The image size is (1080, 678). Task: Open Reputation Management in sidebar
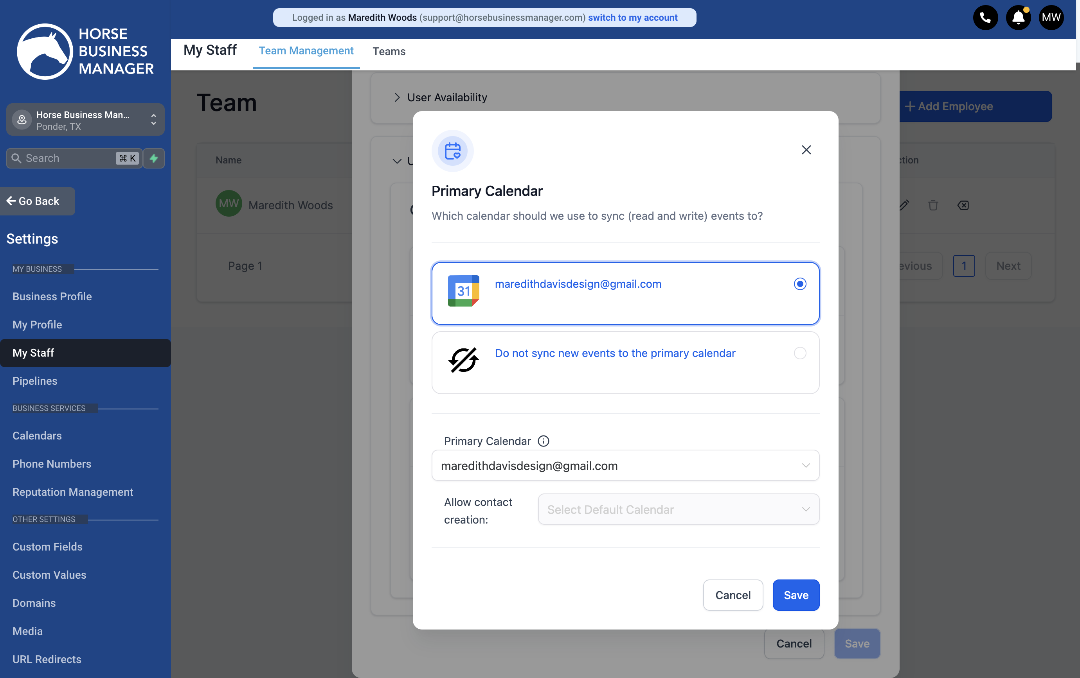click(73, 492)
